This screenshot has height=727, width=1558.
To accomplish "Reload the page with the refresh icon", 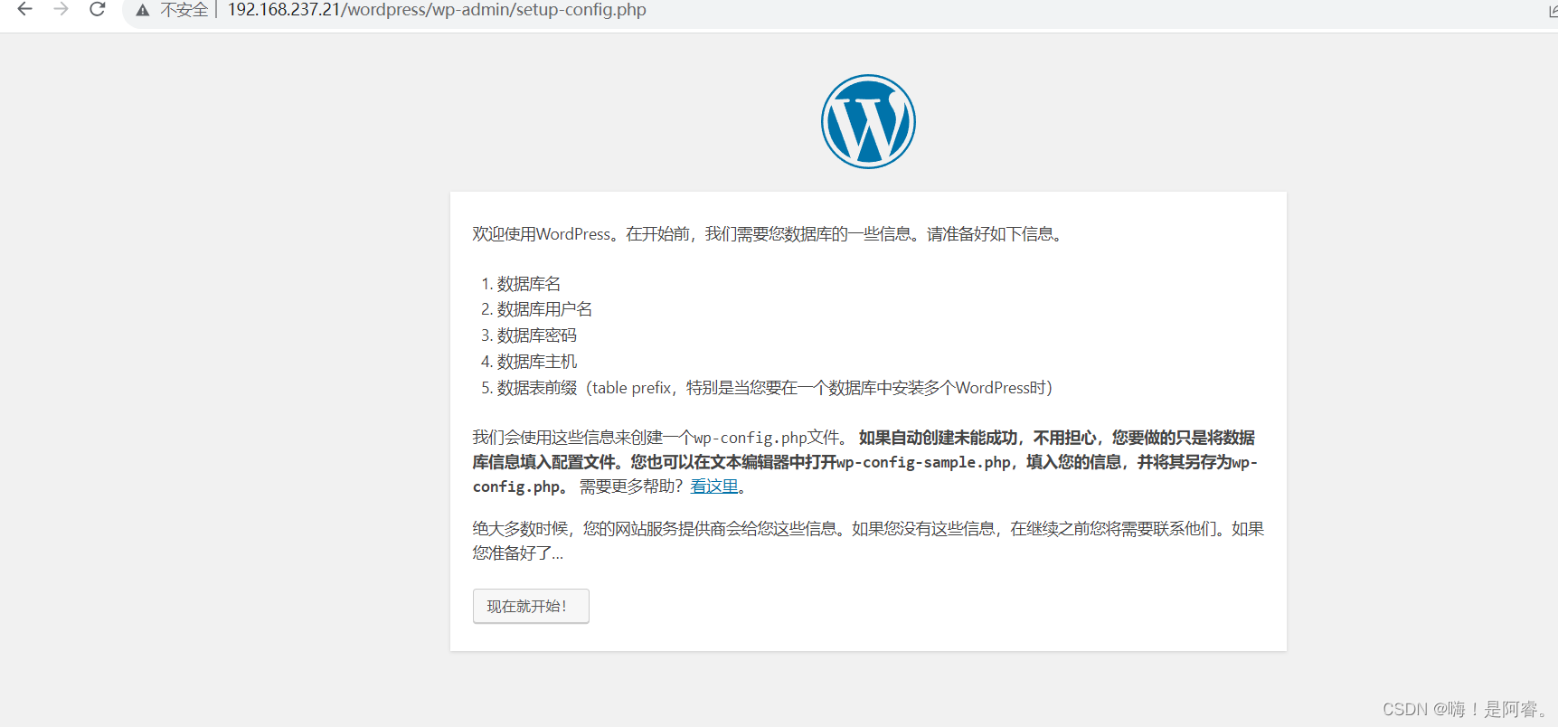I will point(97,9).
